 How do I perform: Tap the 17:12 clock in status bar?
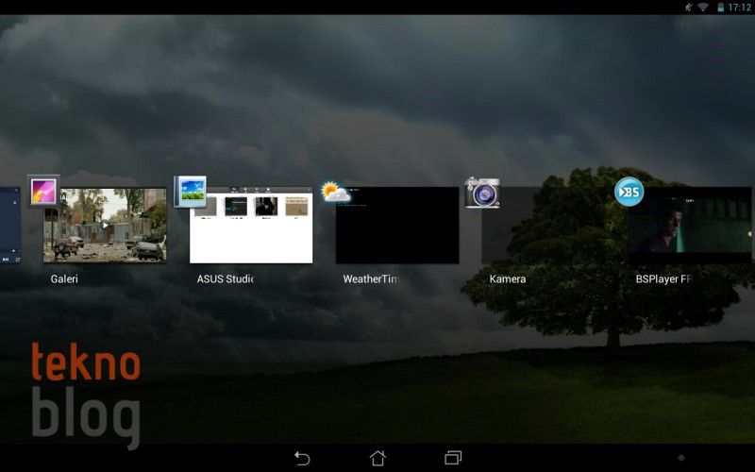pos(739,7)
